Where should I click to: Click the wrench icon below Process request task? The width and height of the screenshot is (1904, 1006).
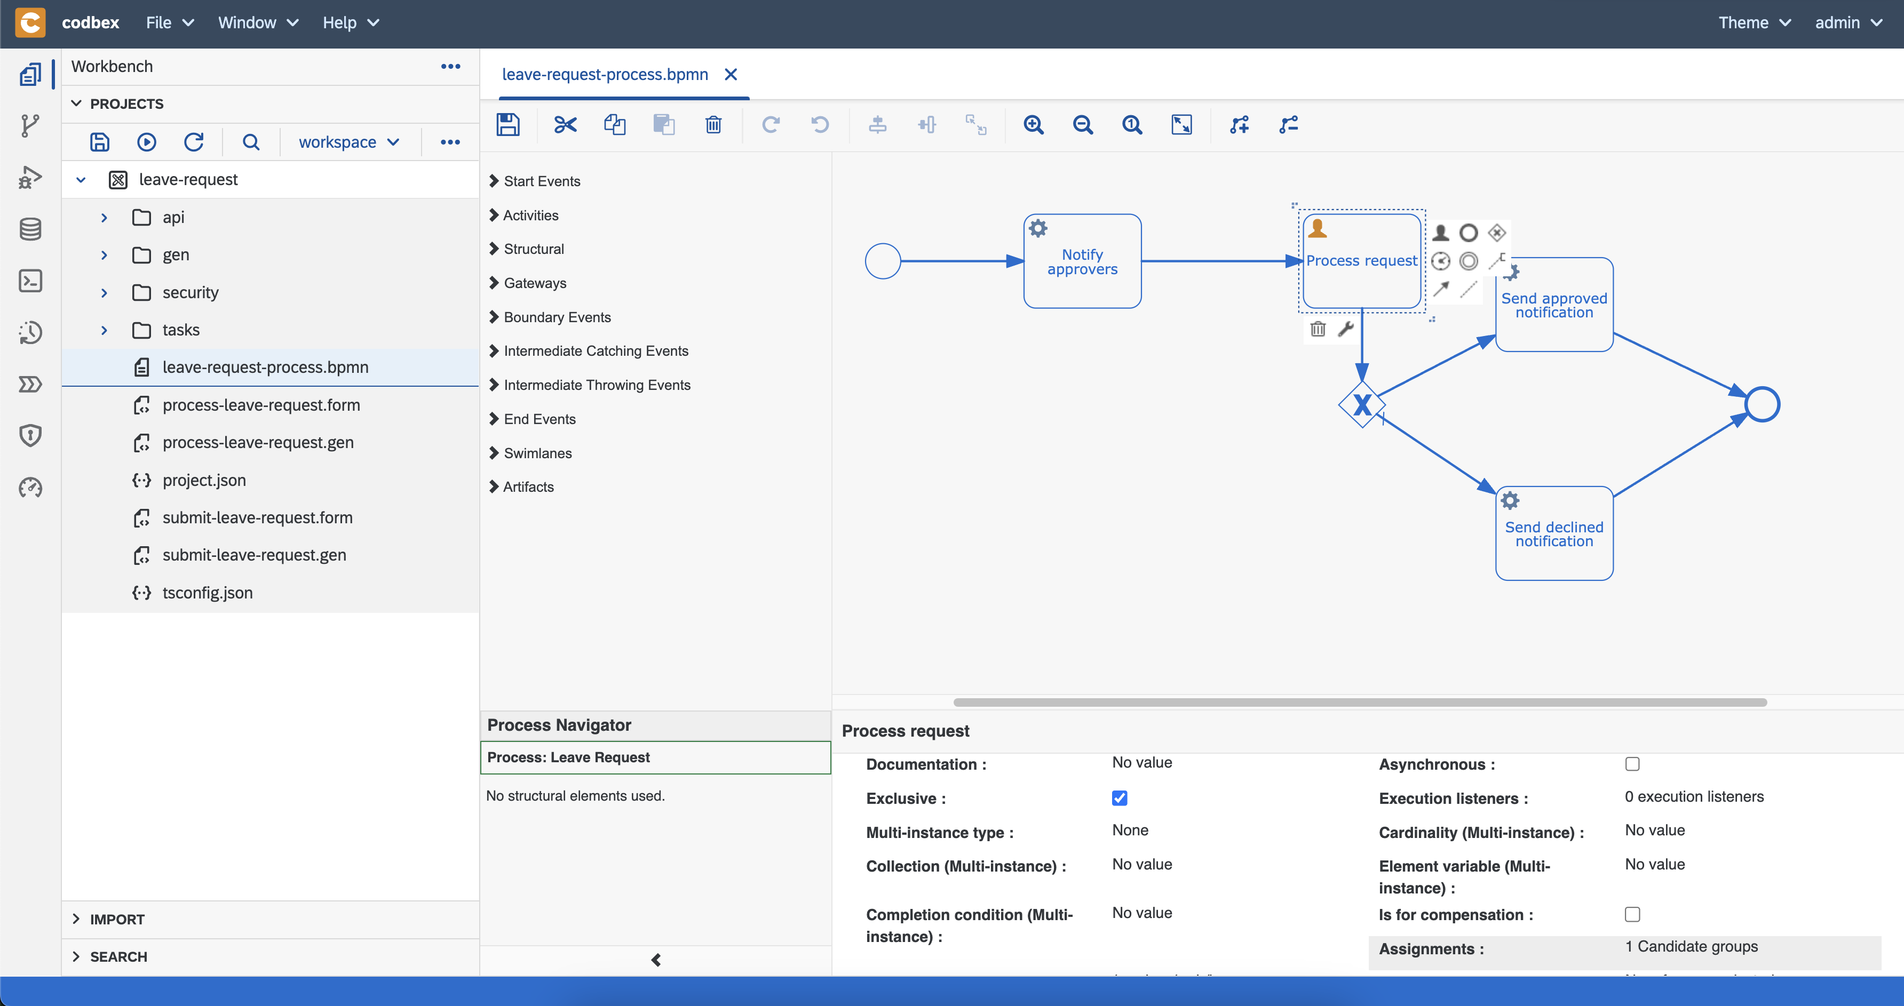[1346, 329]
